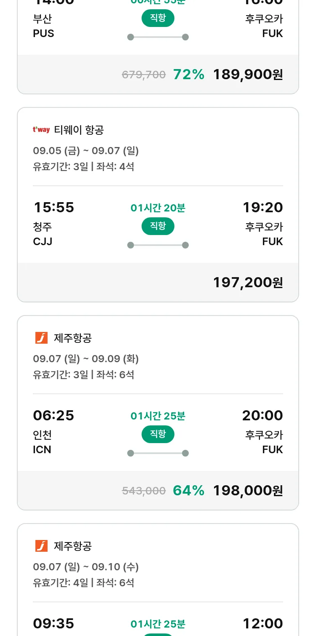Screen dimensions: 316x636
Task: Select the 197,200원 t'way fare
Action: tap(248, 283)
